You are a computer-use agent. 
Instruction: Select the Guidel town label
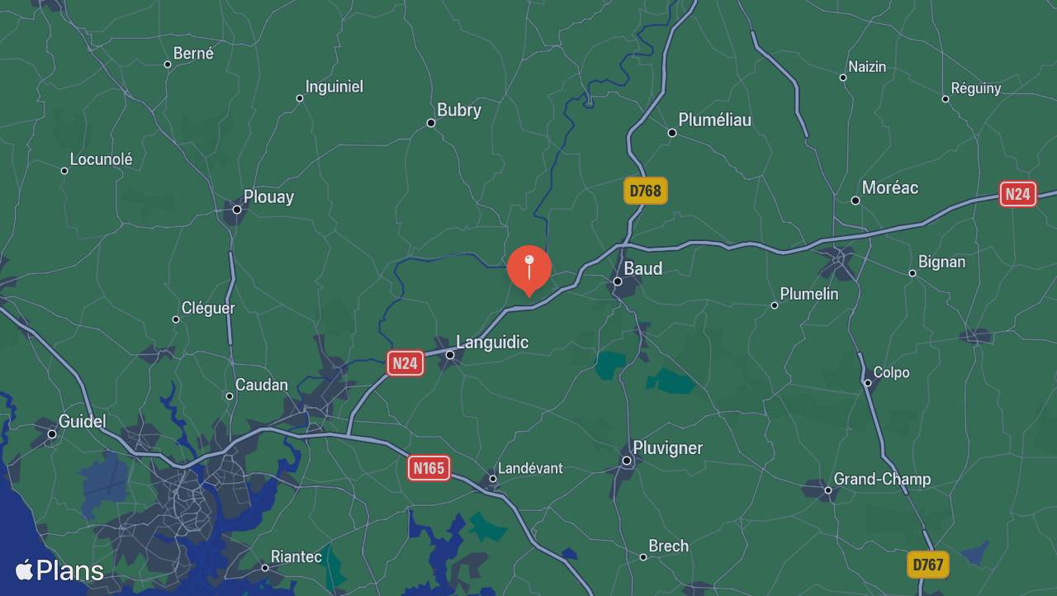(82, 422)
